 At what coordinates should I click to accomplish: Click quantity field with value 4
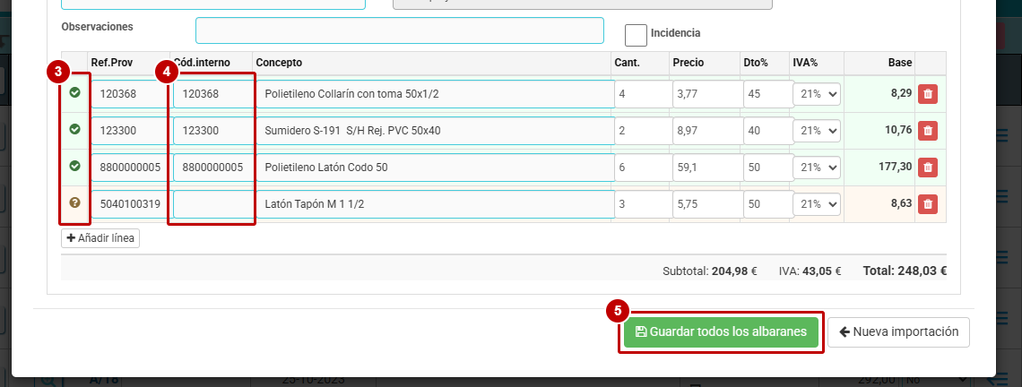pyautogui.click(x=643, y=94)
